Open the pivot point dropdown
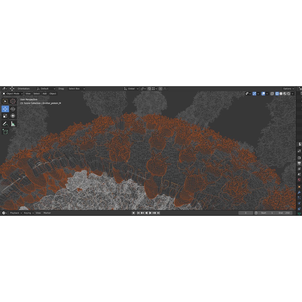 coord(143,89)
